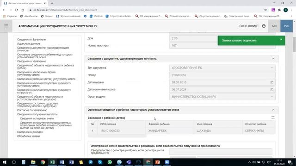Viewport: 296px width, 166px height.
Task: Open a new browser tab
Action: (52, 3)
